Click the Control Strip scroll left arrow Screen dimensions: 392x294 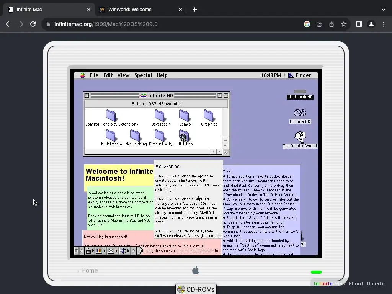tap(82, 251)
